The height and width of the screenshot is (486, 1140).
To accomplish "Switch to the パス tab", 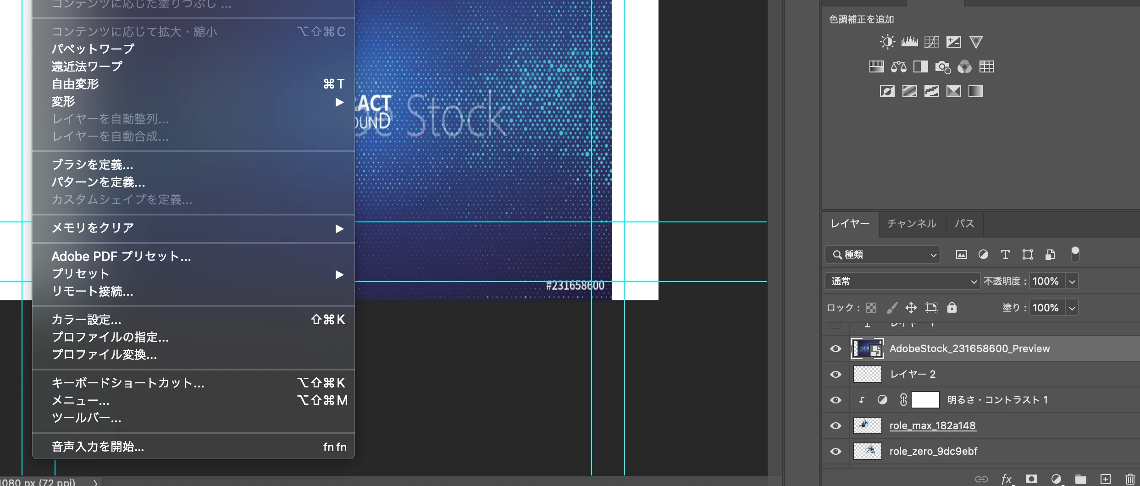I will (964, 224).
